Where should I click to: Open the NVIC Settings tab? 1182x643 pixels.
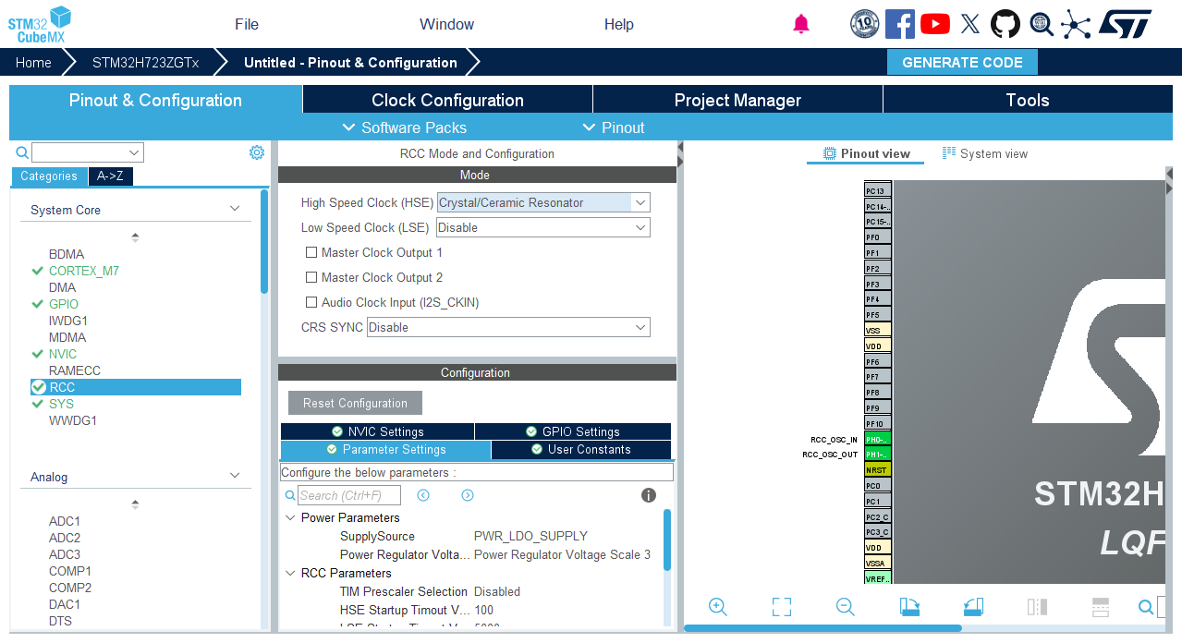click(x=377, y=431)
